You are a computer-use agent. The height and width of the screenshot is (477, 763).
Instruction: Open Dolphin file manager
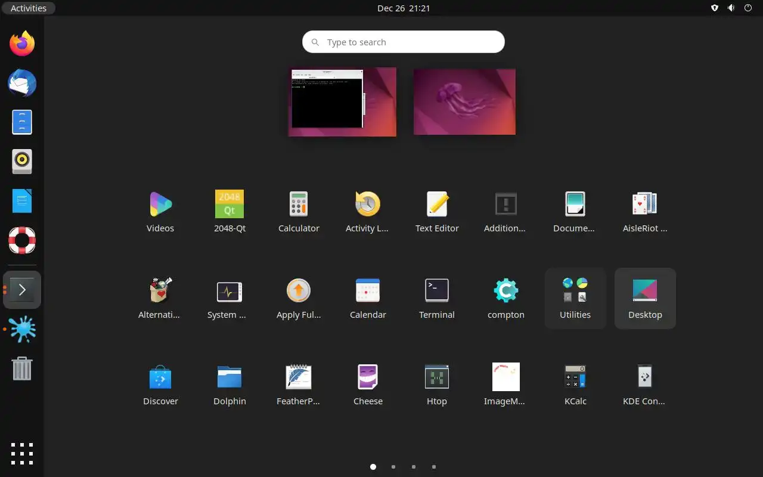pos(229,385)
